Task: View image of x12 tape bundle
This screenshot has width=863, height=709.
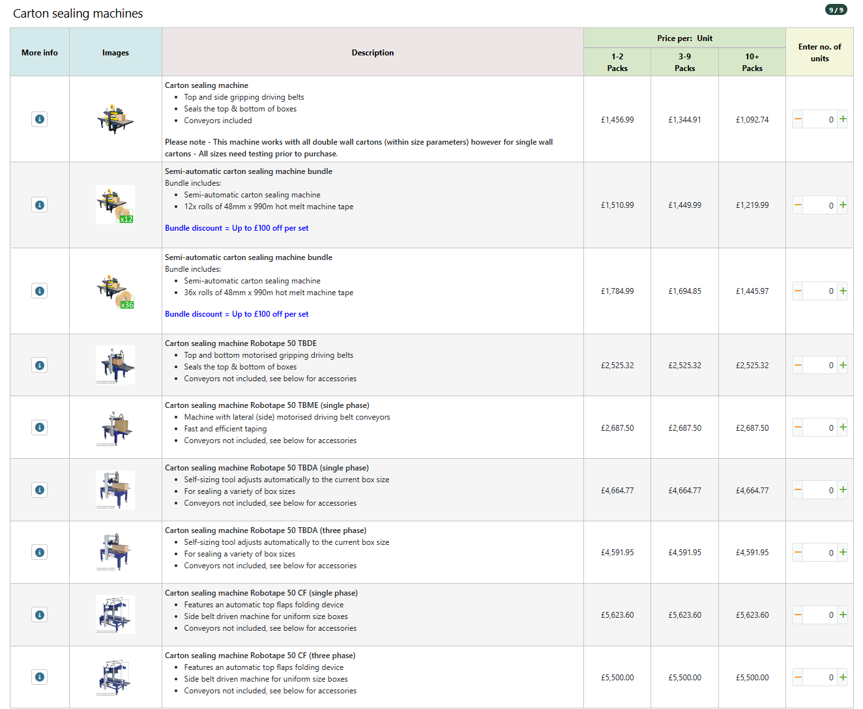Action: point(115,205)
